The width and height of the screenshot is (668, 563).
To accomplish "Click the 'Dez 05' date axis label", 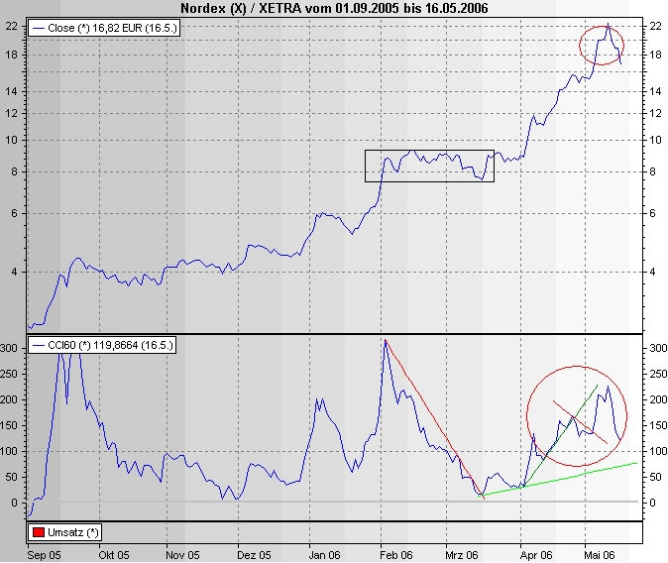I will point(254,555).
